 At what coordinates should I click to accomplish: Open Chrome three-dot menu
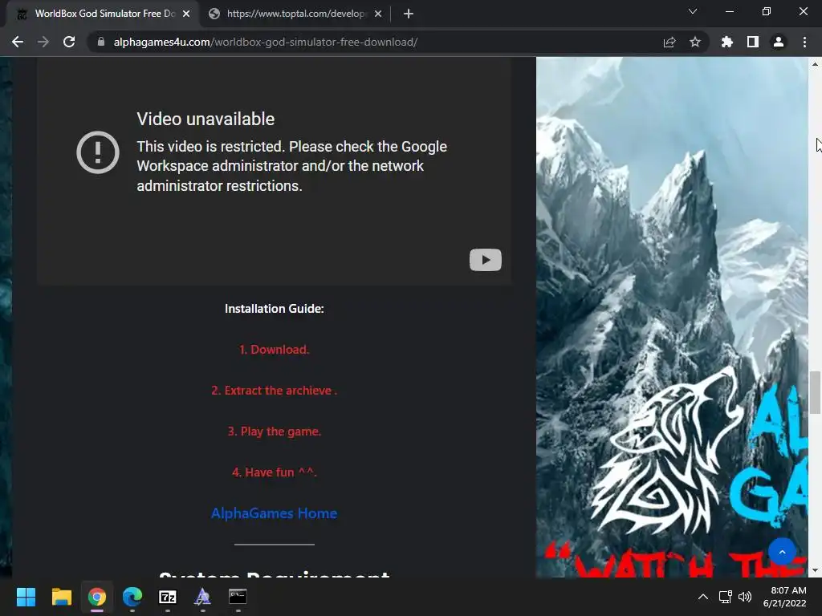tap(804, 42)
